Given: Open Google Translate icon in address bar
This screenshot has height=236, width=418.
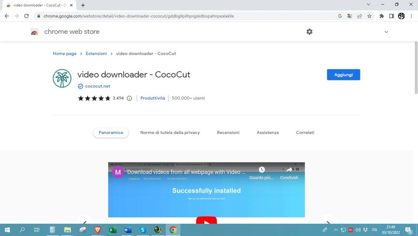Looking at the screenshot, I should [x=349, y=16].
